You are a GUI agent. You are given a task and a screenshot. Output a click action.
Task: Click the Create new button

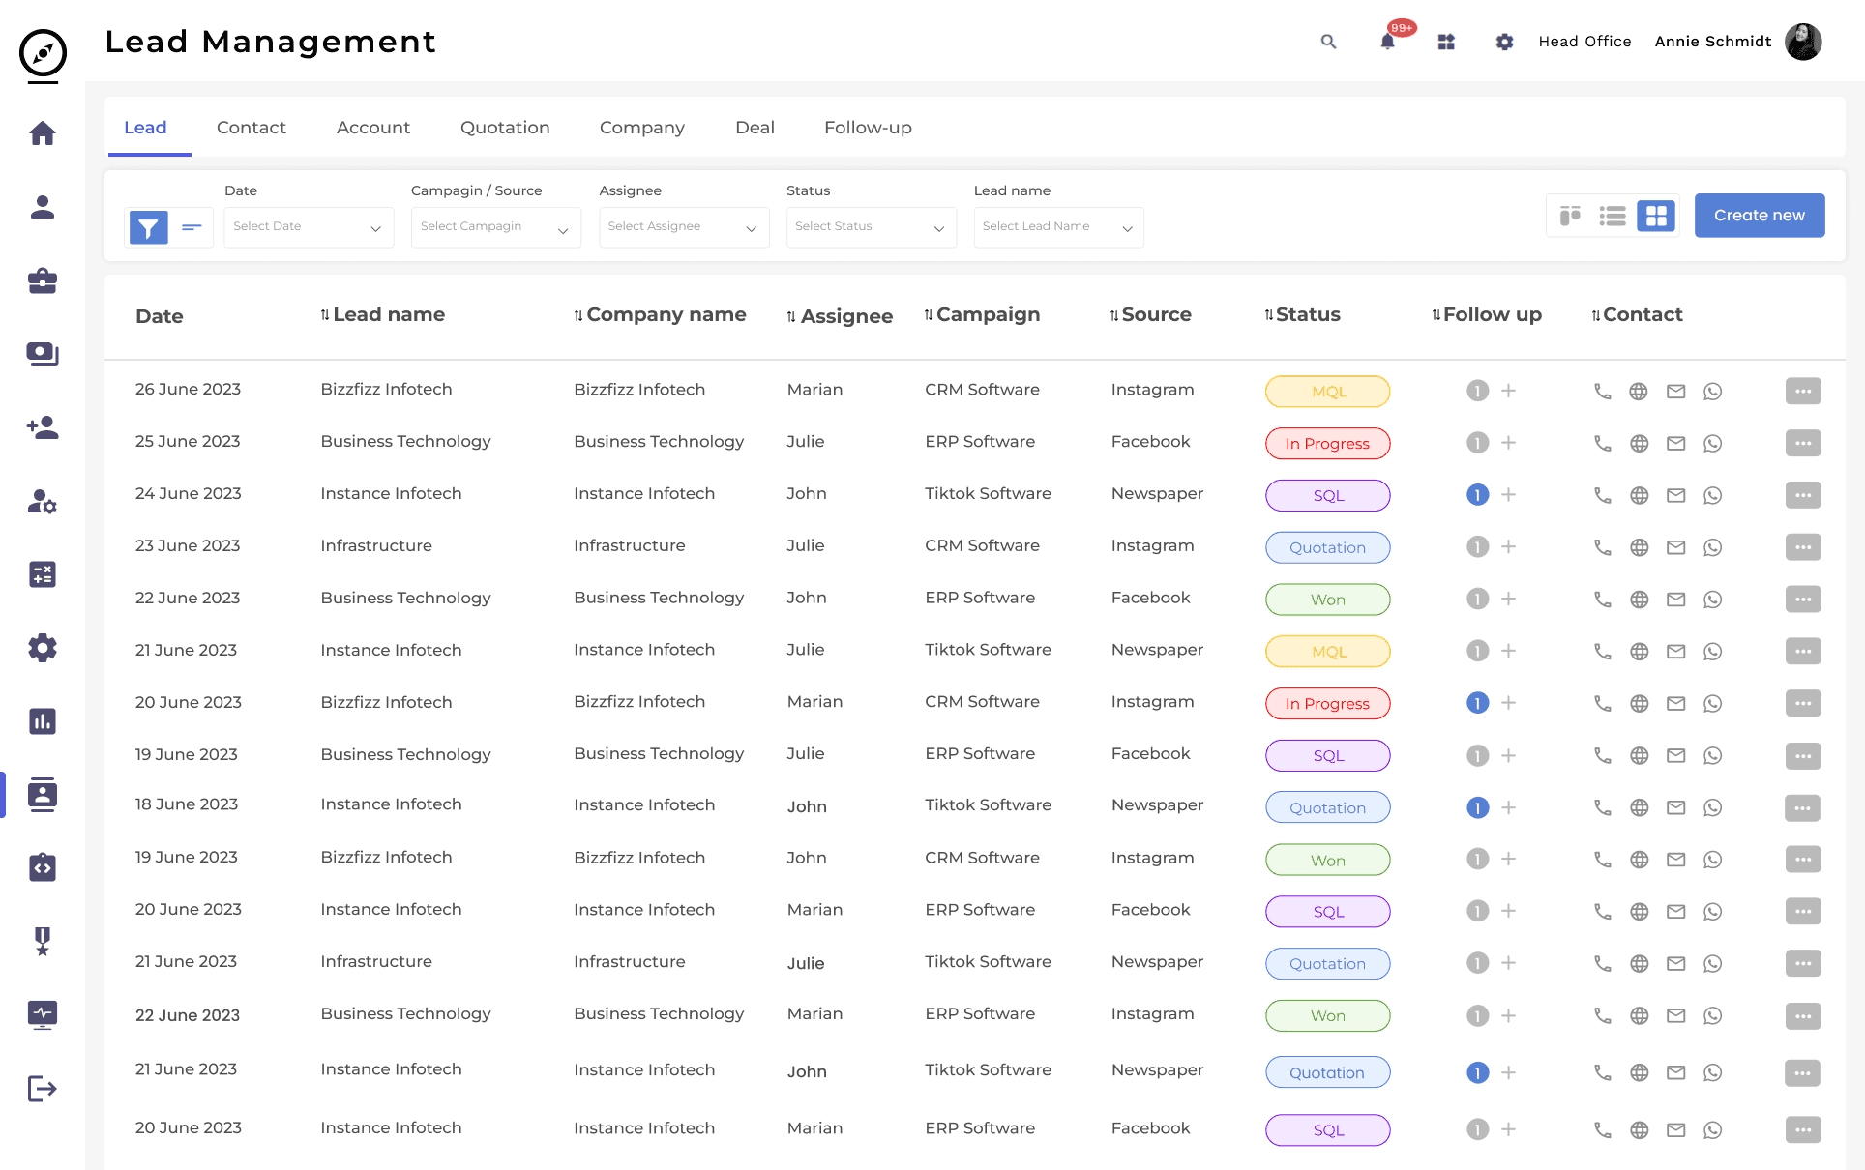(1759, 216)
